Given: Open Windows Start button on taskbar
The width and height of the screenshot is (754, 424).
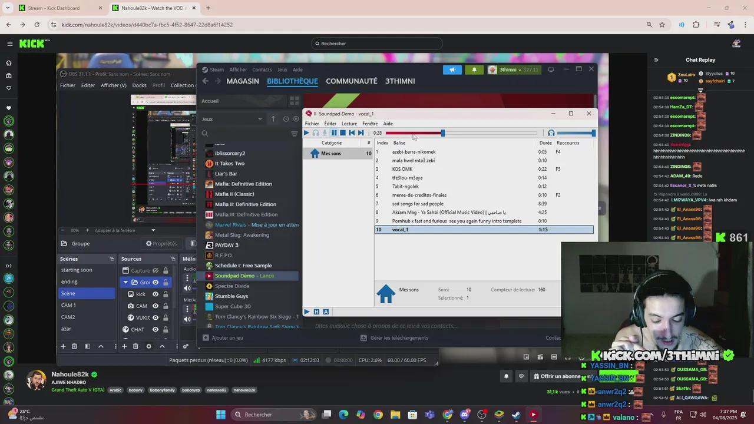Looking at the screenshot, I should [x=221, y=415].
